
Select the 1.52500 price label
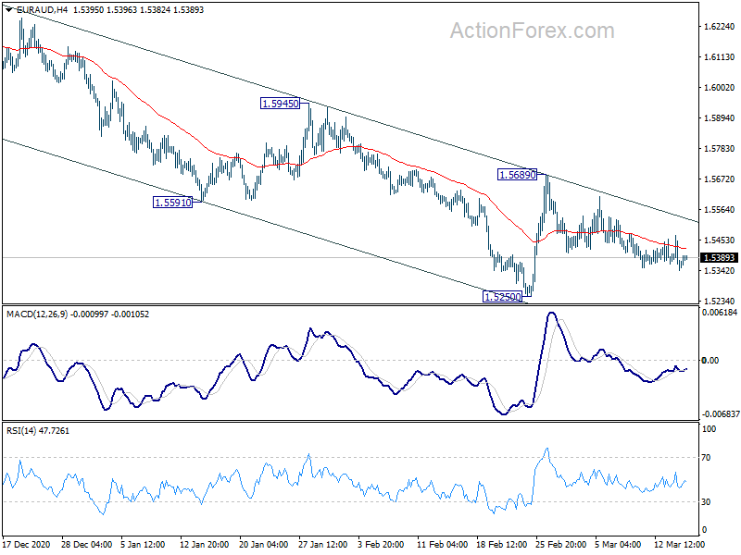pos(502,297)
